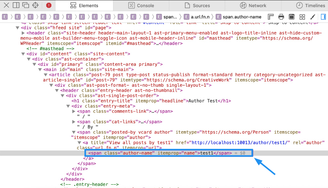Toggle the grid compositing borders icon
This screenshot has height=188, width=328.
[302, 17]
